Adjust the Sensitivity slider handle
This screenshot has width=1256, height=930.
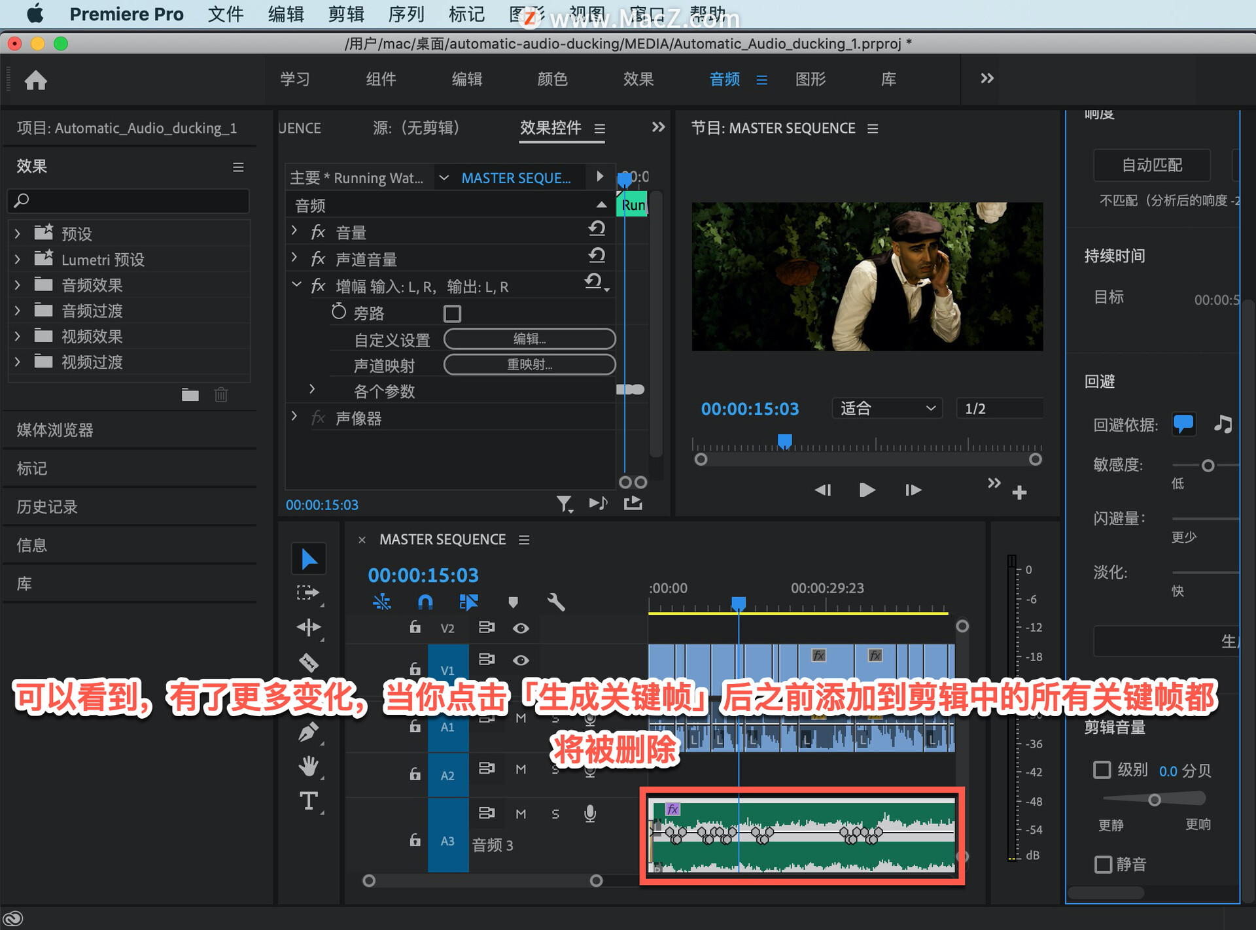point(1208,466)
